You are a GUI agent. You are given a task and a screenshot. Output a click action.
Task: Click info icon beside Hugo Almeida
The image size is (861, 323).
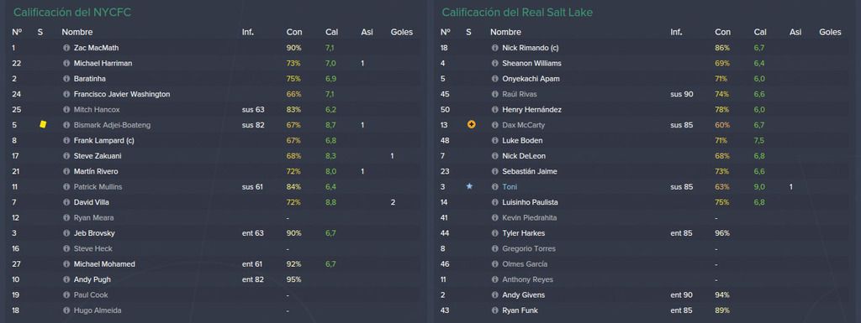coord(67,310)
